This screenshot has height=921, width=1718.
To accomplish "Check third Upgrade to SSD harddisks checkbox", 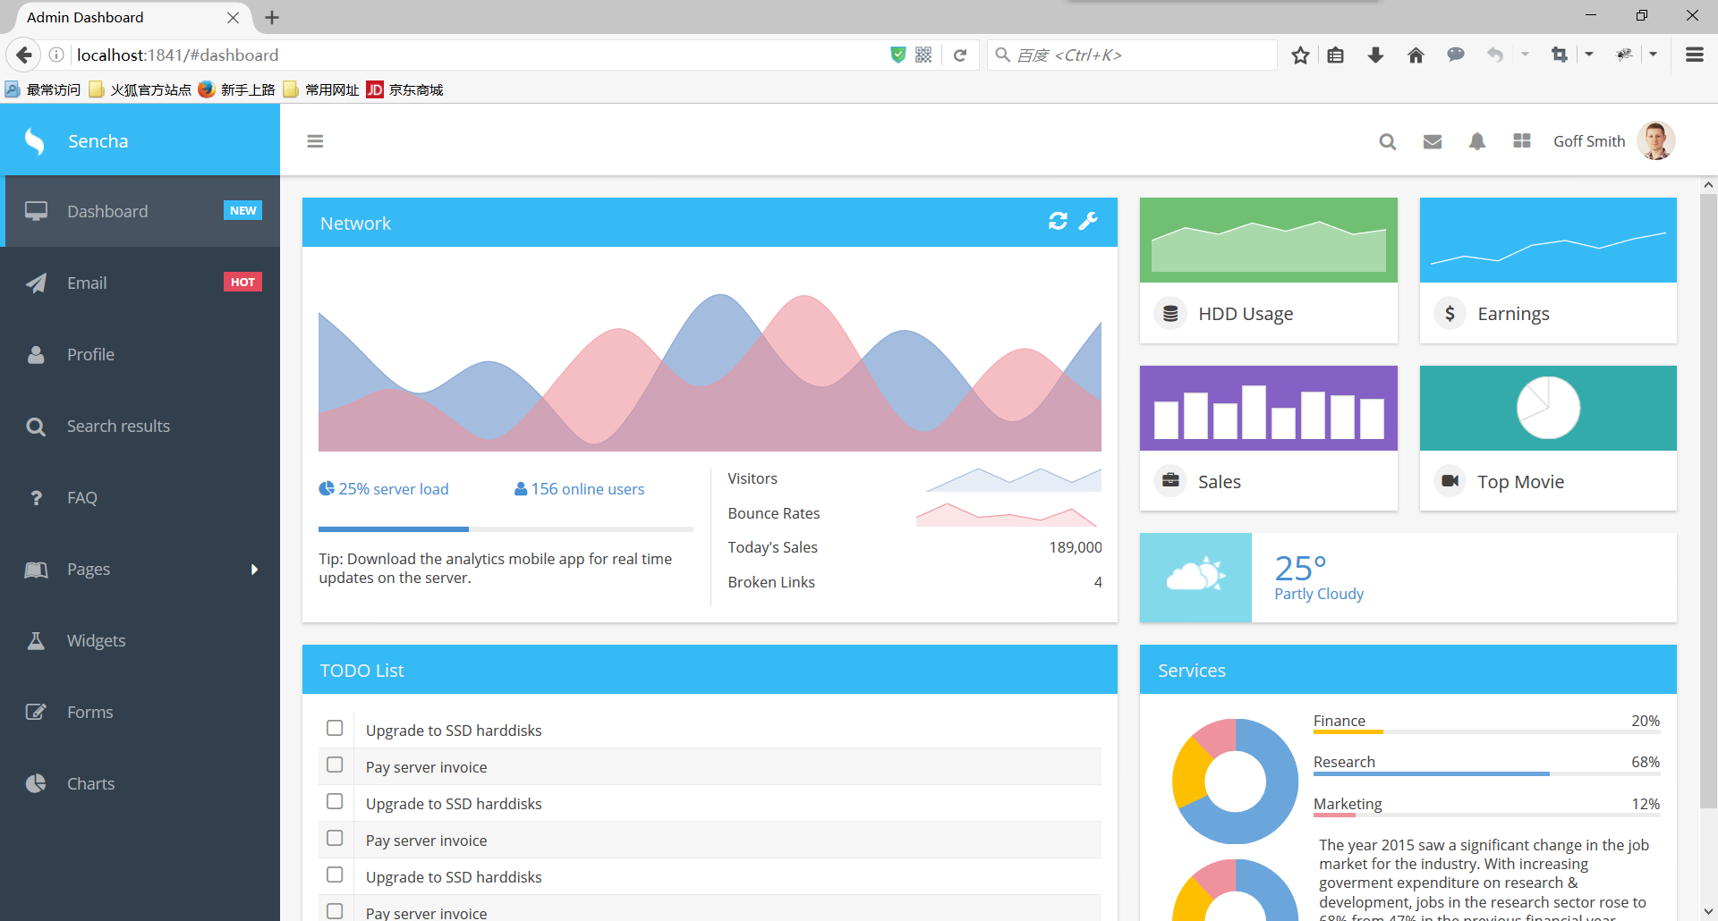I will tap(335, 875).
